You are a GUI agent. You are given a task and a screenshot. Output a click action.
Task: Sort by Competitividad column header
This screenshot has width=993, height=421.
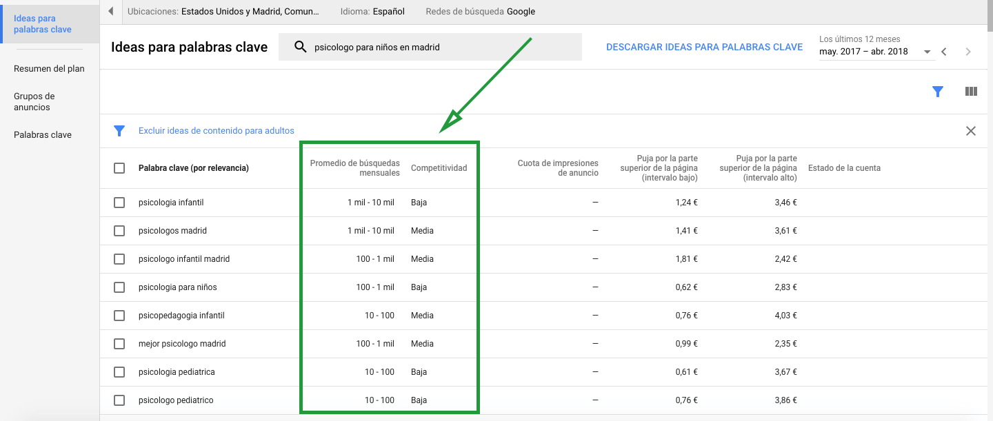click(x=439, y=168)
